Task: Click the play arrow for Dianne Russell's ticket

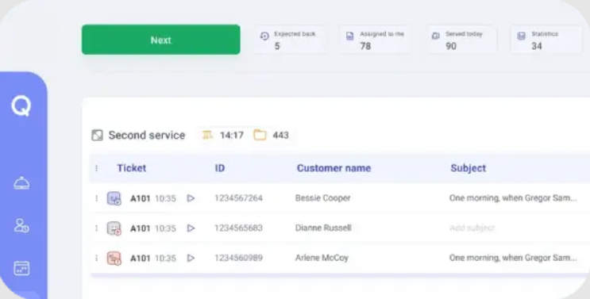Action: pyautogui.click(x=191, y=228)
